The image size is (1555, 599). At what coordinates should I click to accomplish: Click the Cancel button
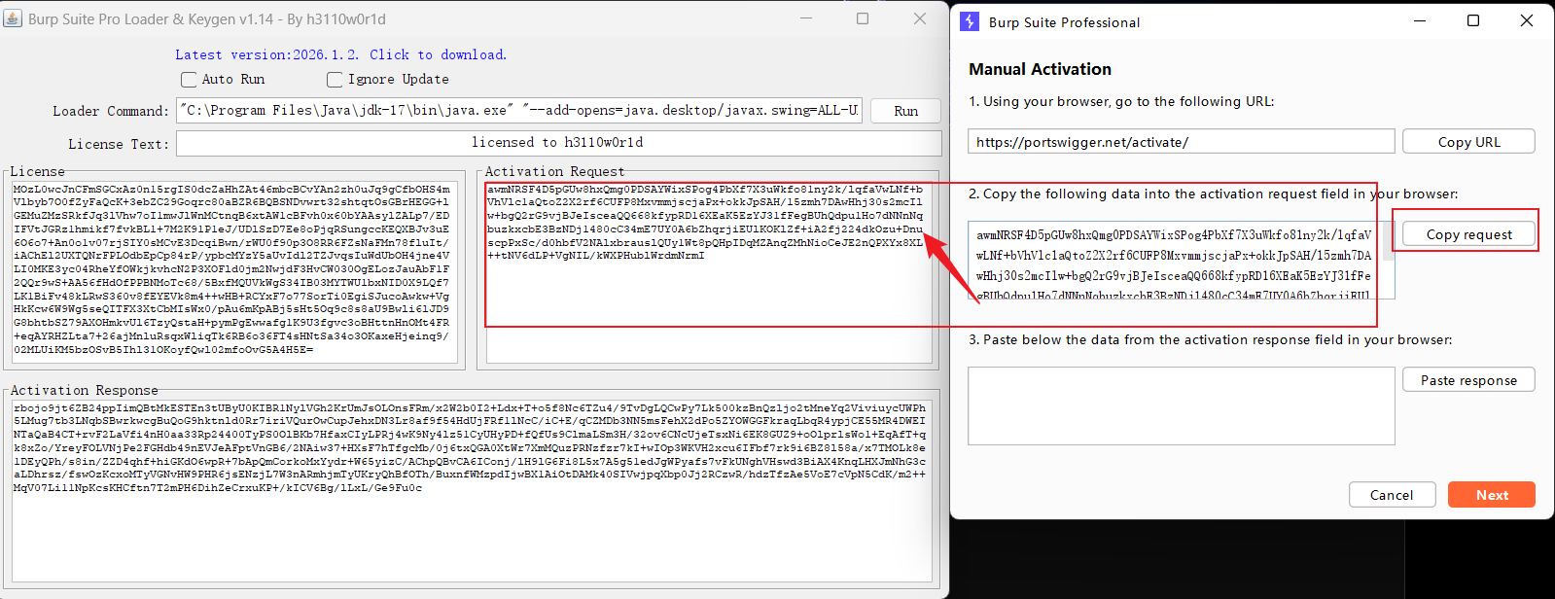pos(1392,495)
